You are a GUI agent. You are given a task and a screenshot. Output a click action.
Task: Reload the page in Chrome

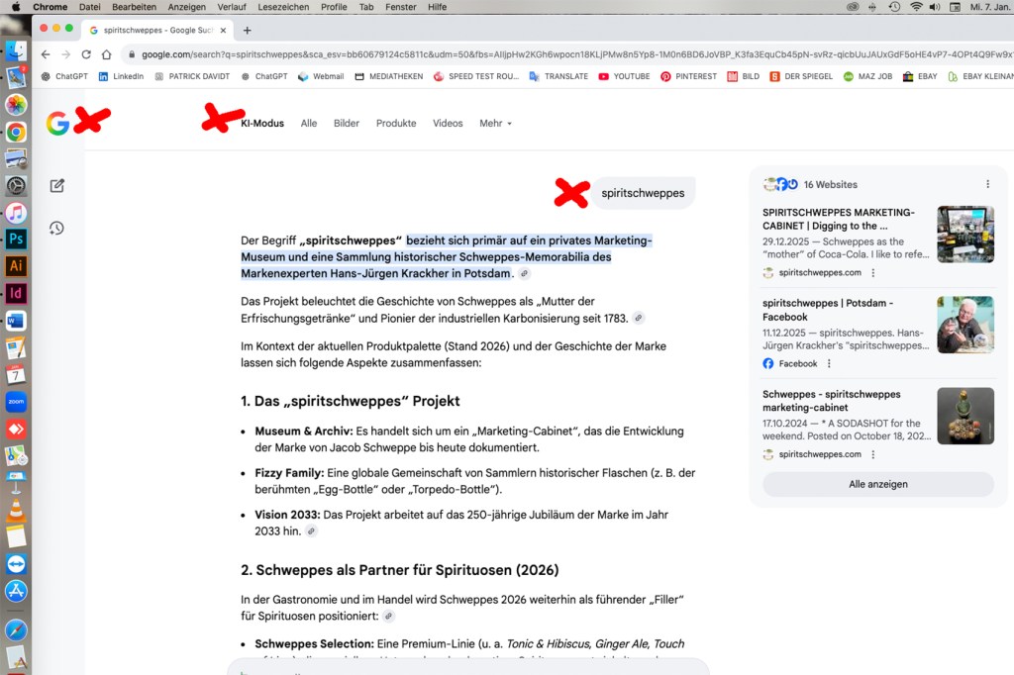tap(86, 54)
